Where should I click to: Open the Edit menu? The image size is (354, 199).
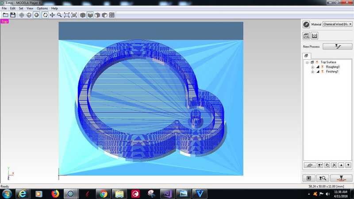(x=13, y=8)
